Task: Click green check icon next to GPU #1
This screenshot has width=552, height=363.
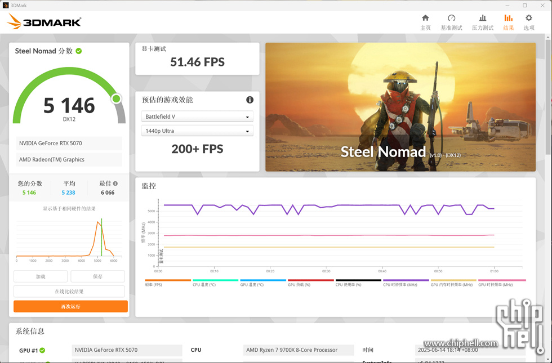Action: tap(42, 350)
